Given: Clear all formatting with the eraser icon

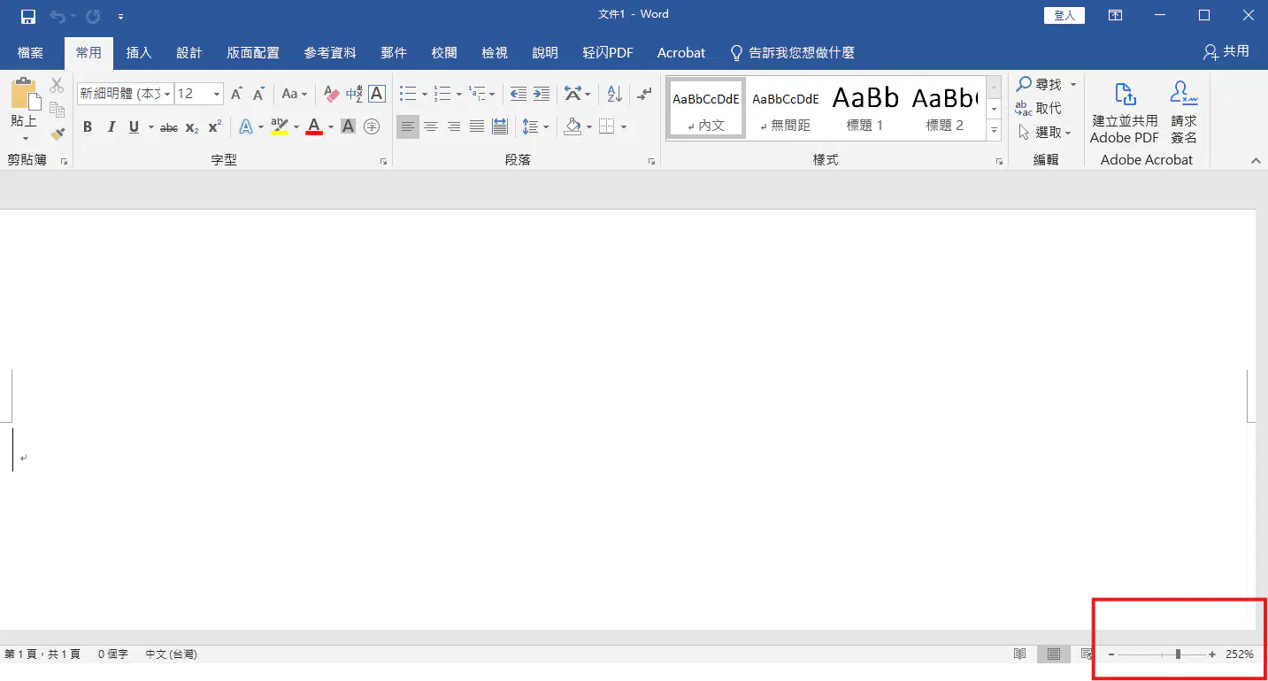Looking at the screenshot, I should pos(332,94).
